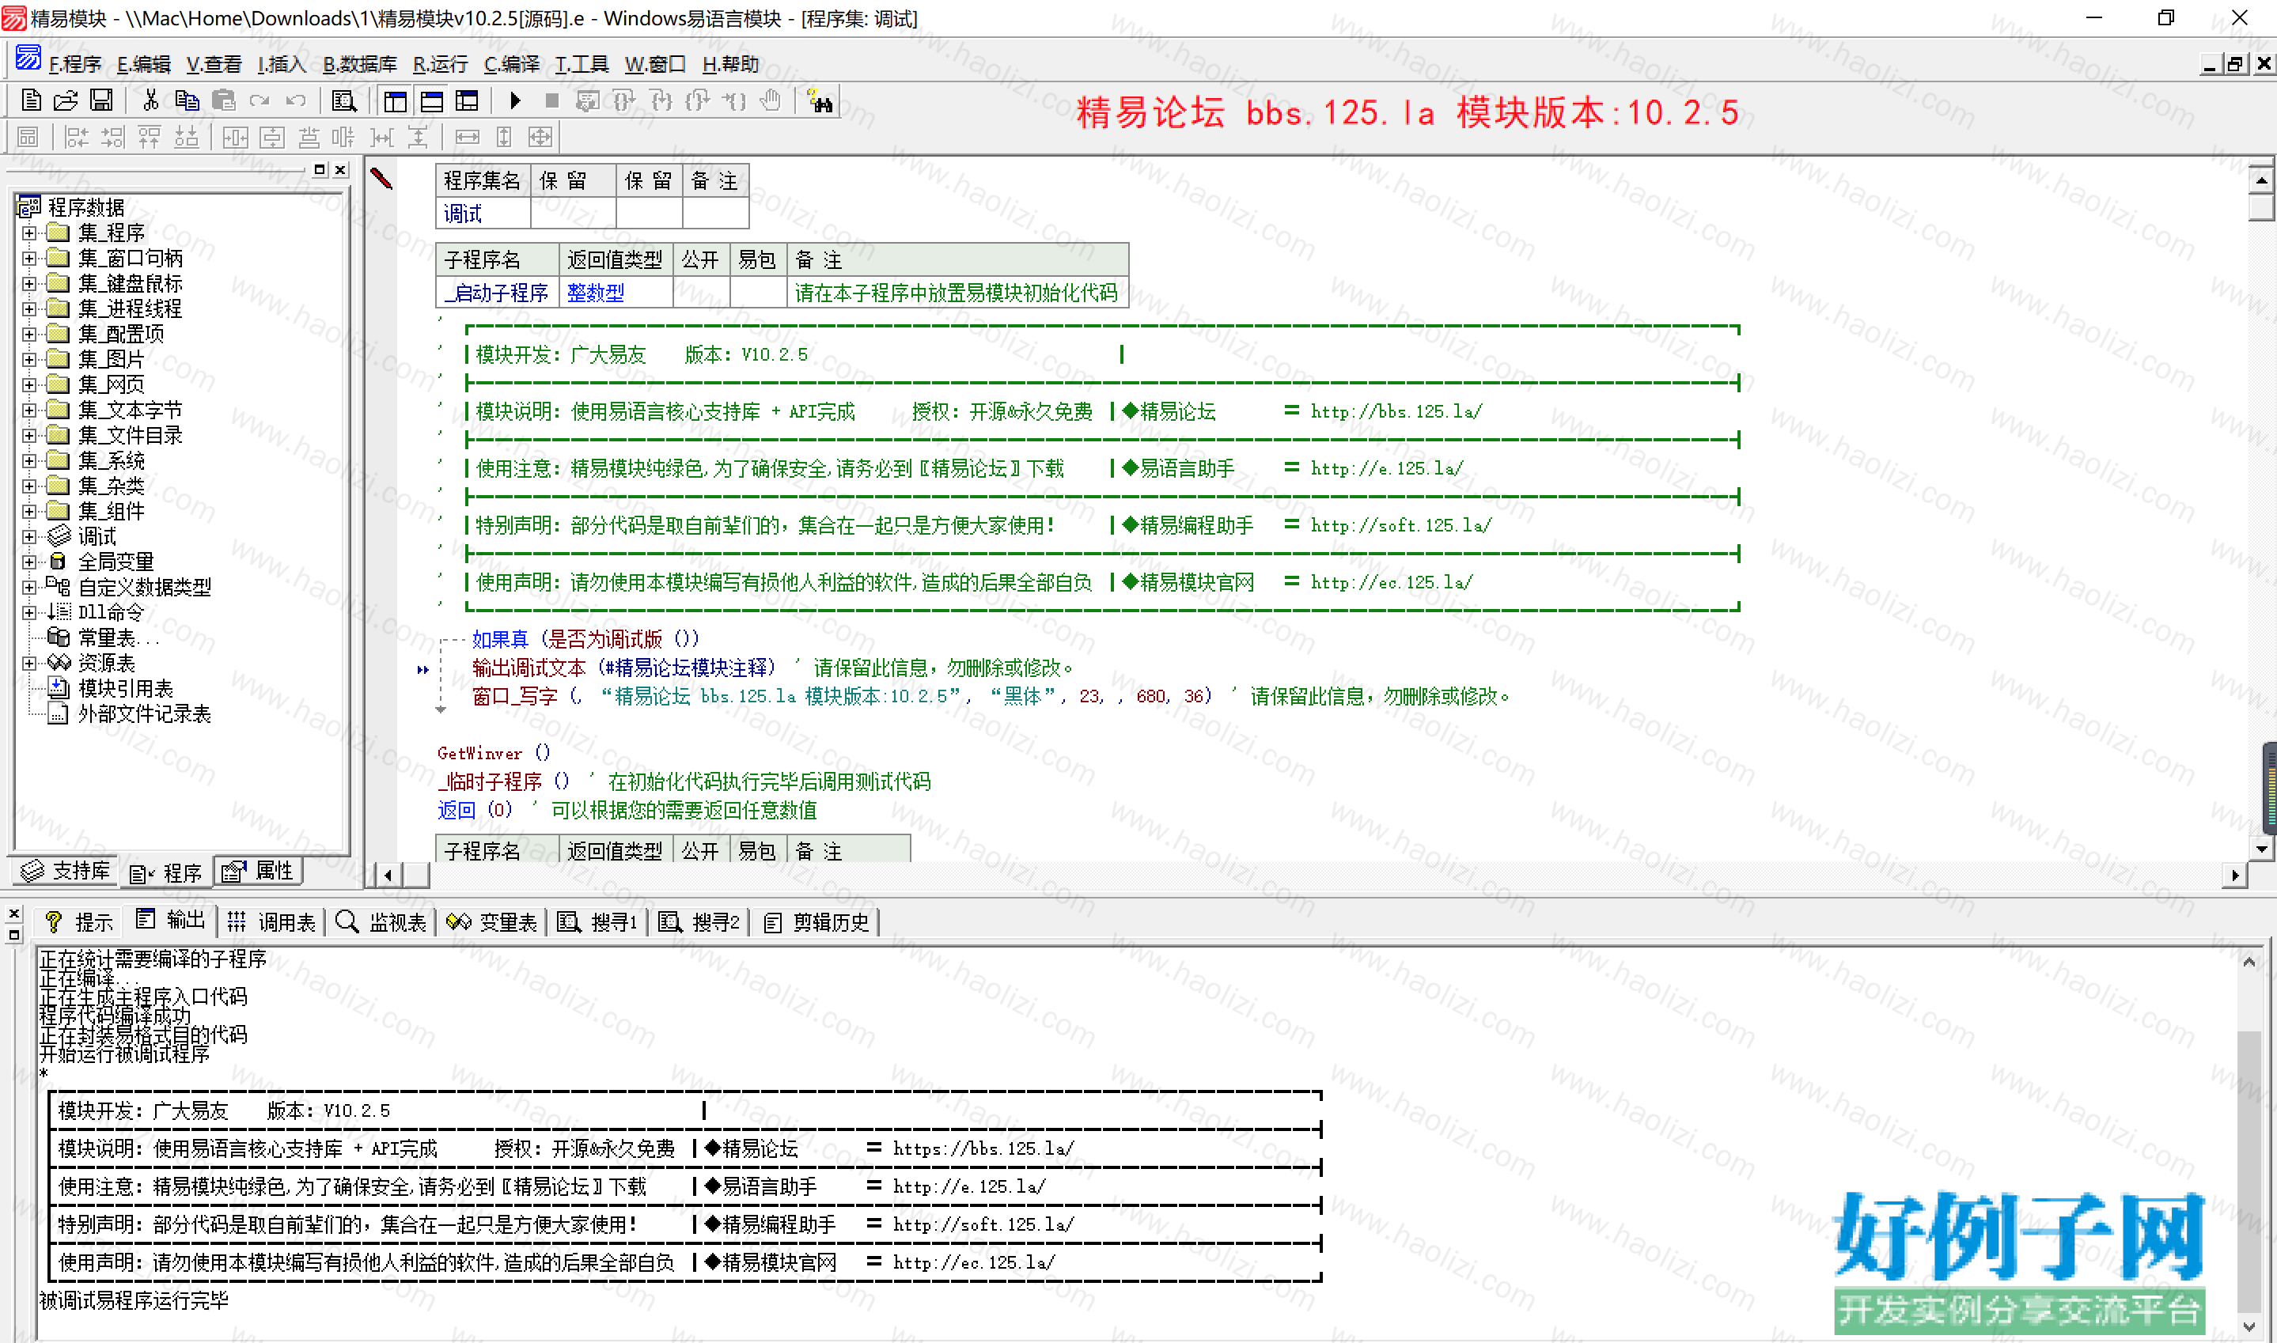Viewport: 2277px width, 1343px height.
Task: Open the R.运行 menu
Action: click(441, 64)
